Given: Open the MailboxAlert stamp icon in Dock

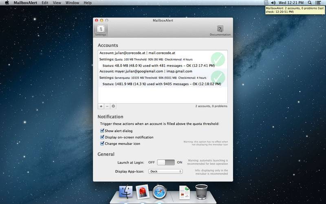Looking at the screenshot, I should pyautogui.click(x=142, y=192).
